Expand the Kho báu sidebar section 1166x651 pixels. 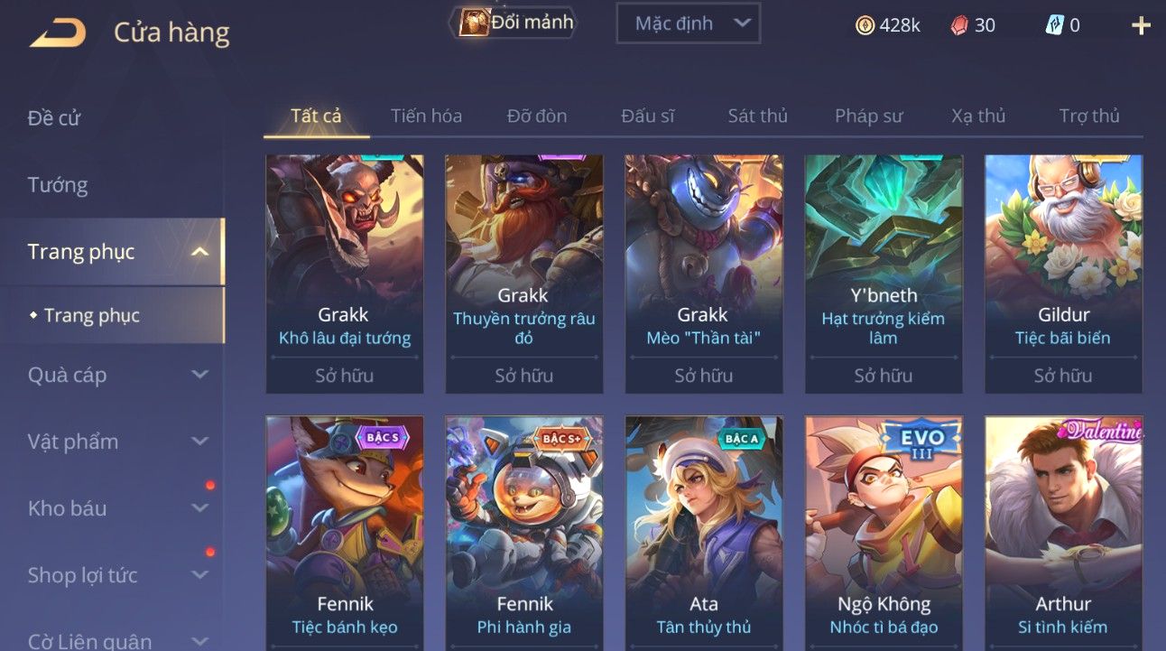(200, 508)
